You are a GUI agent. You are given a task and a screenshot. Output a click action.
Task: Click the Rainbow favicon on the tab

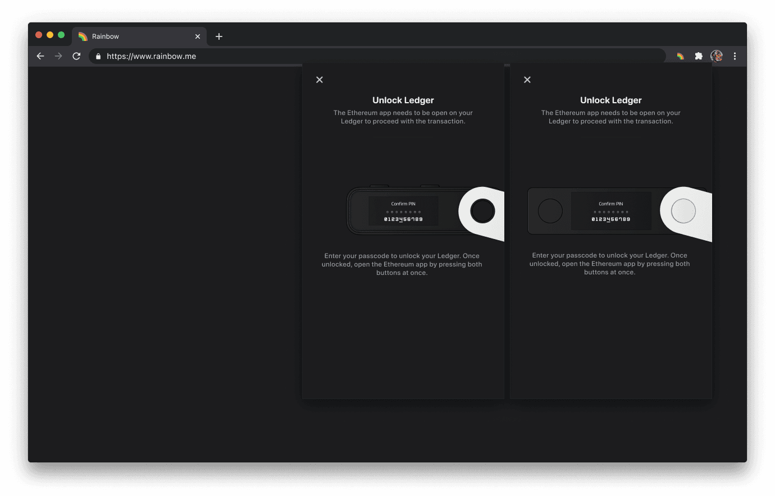[83, 36]
